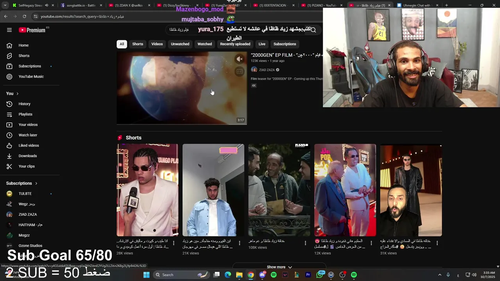Switch to the songbattle.io browser tab
The height and width of the screenshot is (281, 500).
click(80, 5)
